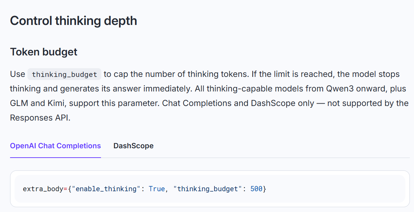Select the OpenAI Chat Completions tab

coord(56,146)
